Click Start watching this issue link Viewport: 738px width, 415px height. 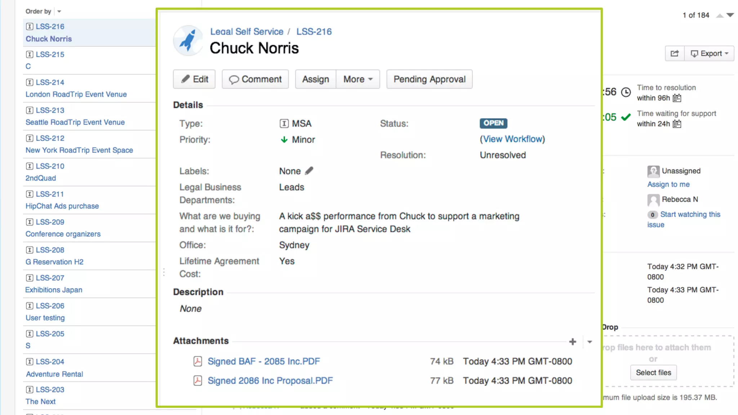pyautogui.click(x=690, y=214)
